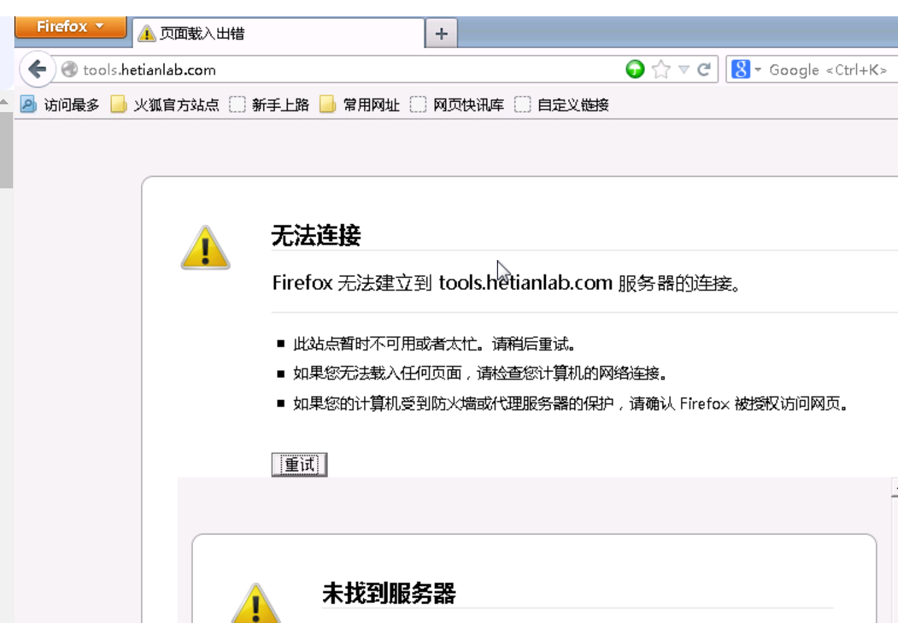Click the warning icon beside 未找到服务器
The height and width of the screenshot is (623, 898).
click(256, 603)
